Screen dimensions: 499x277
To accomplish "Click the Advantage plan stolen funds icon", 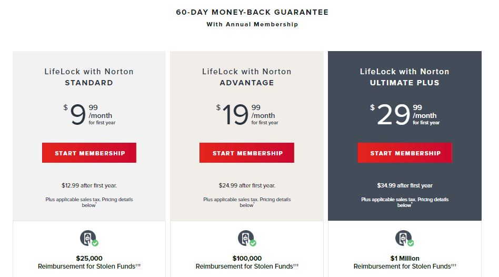I will 247,238.
